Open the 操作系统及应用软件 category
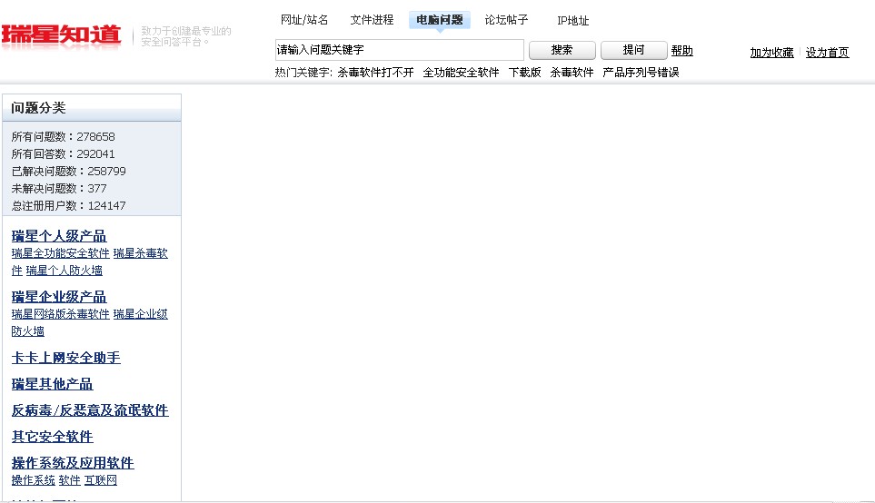The width and height of the screenshot is (875, 503). 73,463
